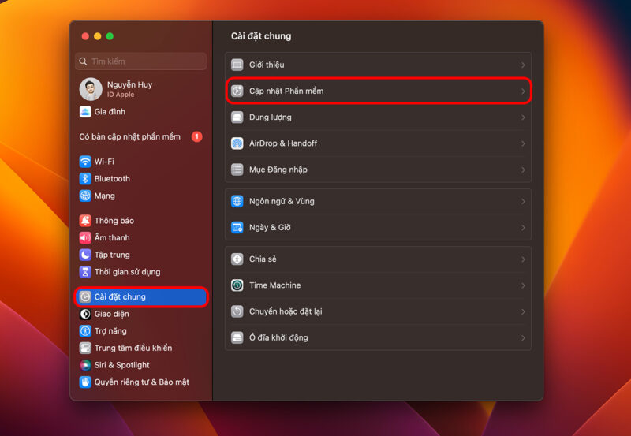This screenshot has height=436, width=631.
Task: Expand Ngôn ngữ & Vùng row chevron
Action: (523, 202)
